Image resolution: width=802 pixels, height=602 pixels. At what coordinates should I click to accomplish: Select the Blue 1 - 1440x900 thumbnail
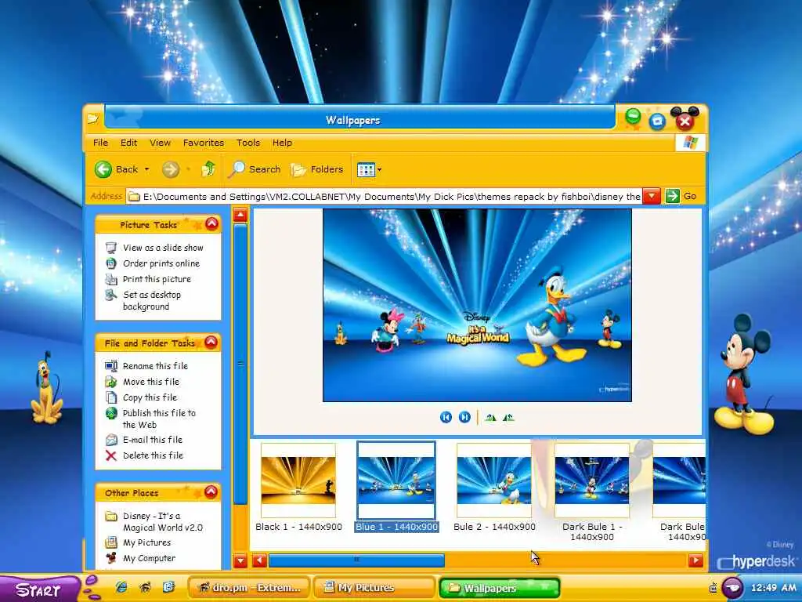coord(396,481)
